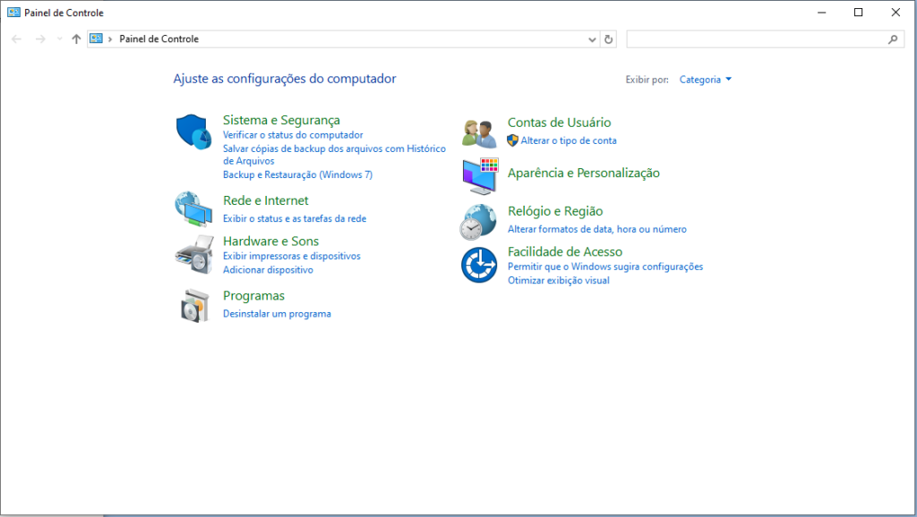The height and width of the screenshot is (517, 917).
Task: Open the Hardware e Sons category
Action: [270, 241]
